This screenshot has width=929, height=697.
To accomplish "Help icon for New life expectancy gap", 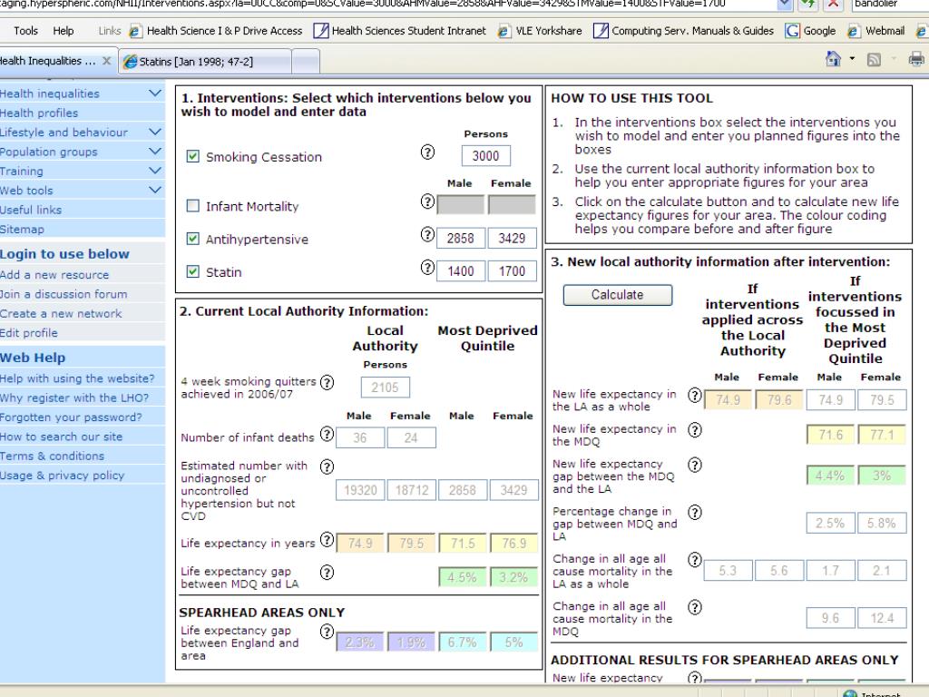I will click(695, 466).
